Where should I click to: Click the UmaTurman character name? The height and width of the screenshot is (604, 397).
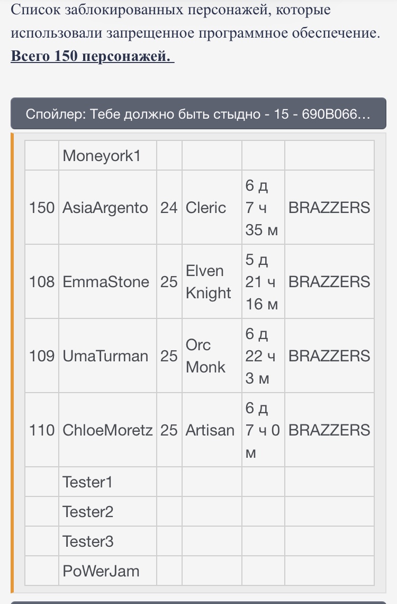(105, 356)
